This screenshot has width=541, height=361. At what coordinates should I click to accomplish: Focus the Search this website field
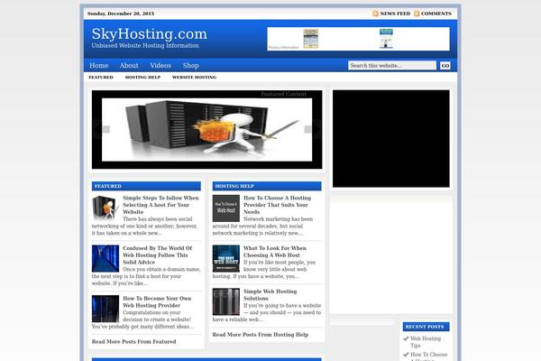pyautogui.click(x=392, y=65)
